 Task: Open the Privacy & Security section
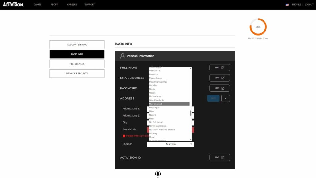[77, 74]
